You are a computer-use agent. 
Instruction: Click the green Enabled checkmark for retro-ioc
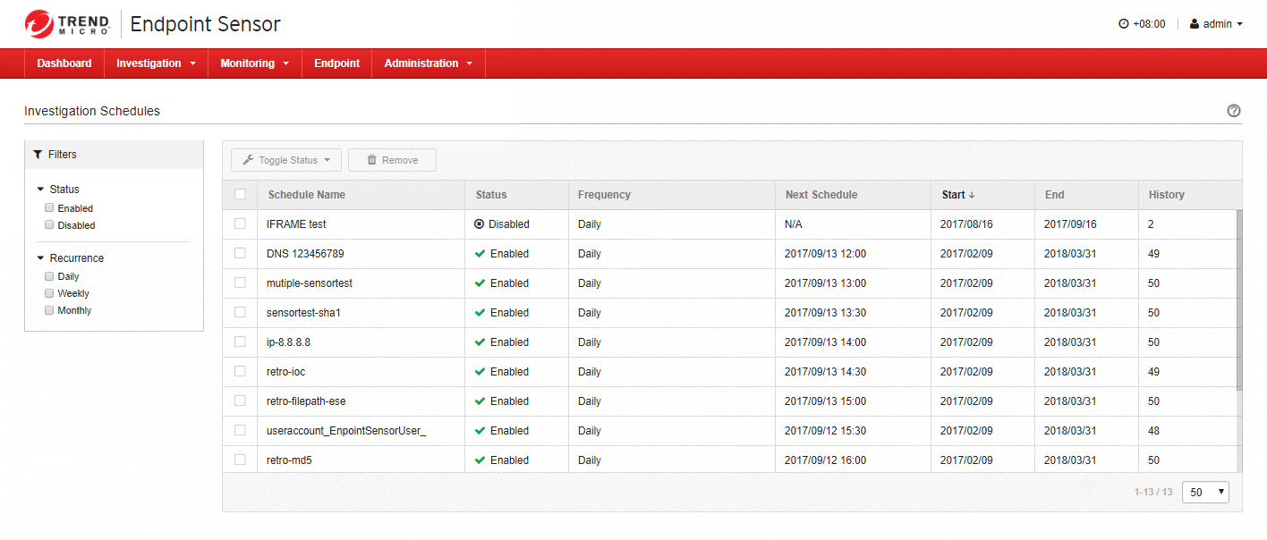point(480,372)
